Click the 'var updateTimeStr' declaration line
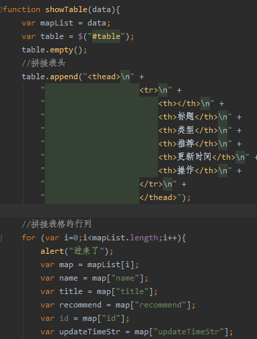 click(137, 332)
